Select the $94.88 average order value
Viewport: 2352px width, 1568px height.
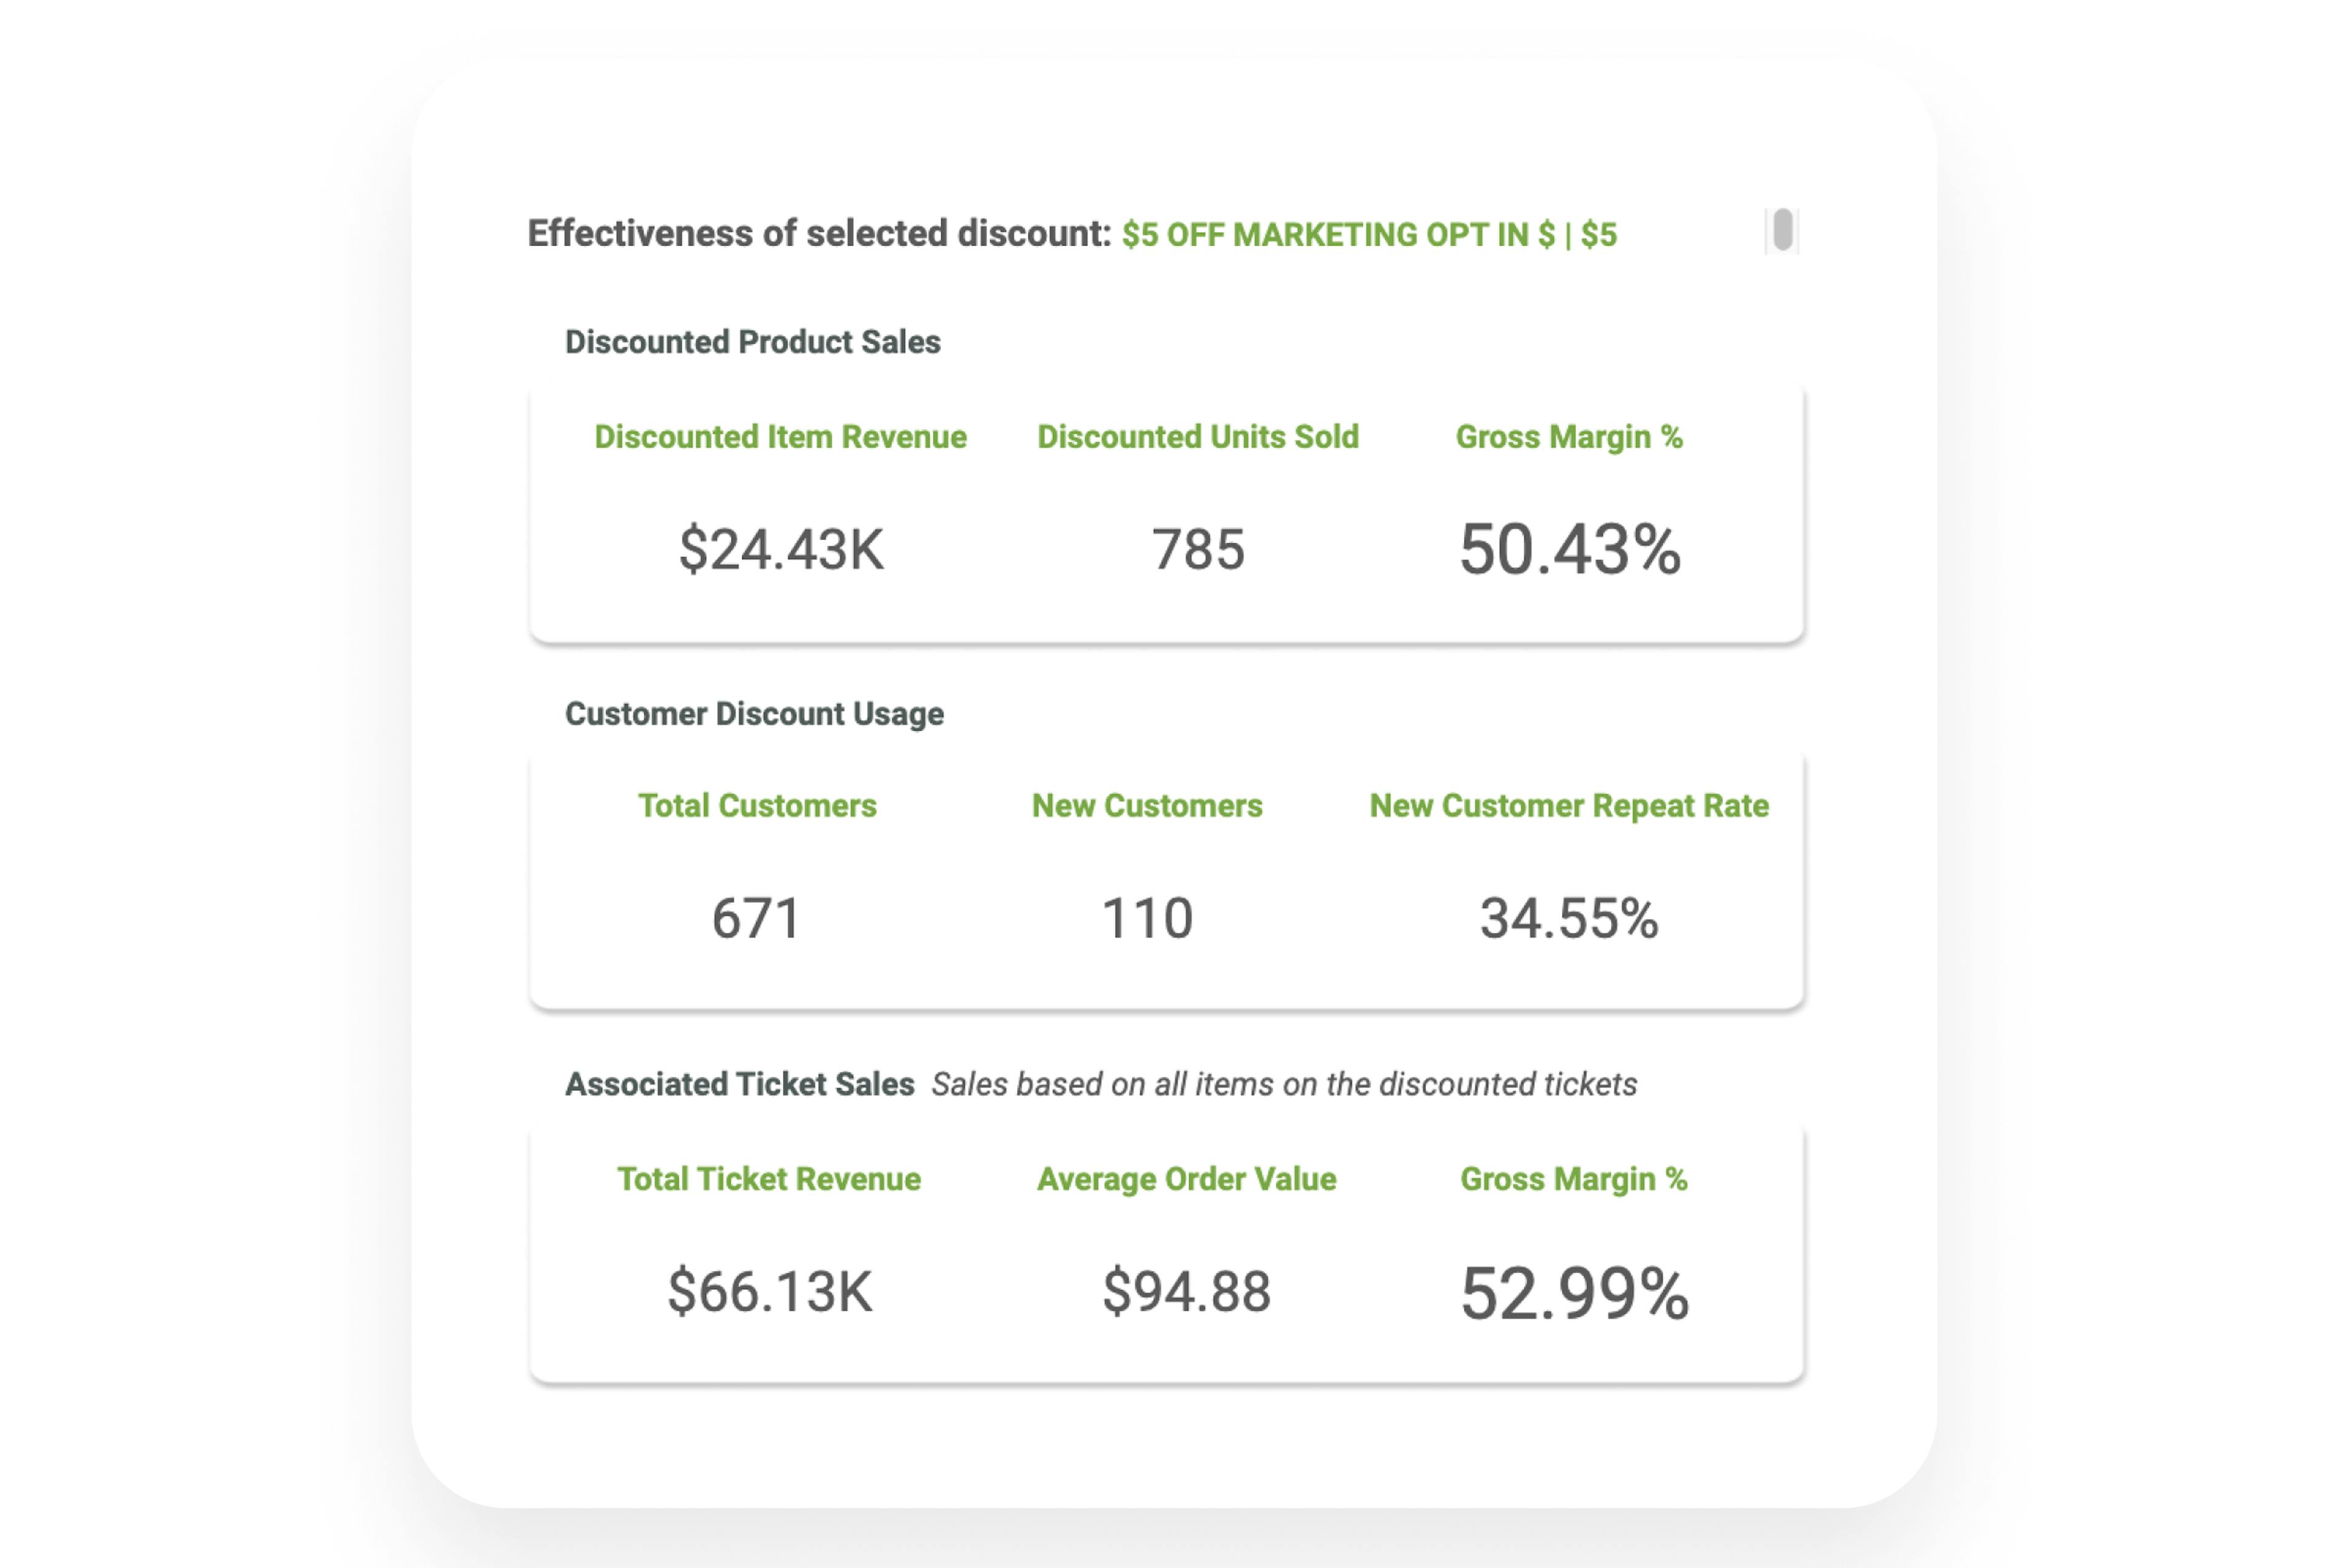pyautogui.click(x=1186, y=1293)
